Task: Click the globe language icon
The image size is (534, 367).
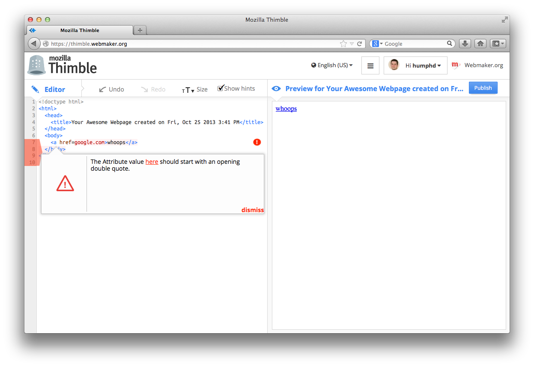Action: click(314, 65)
